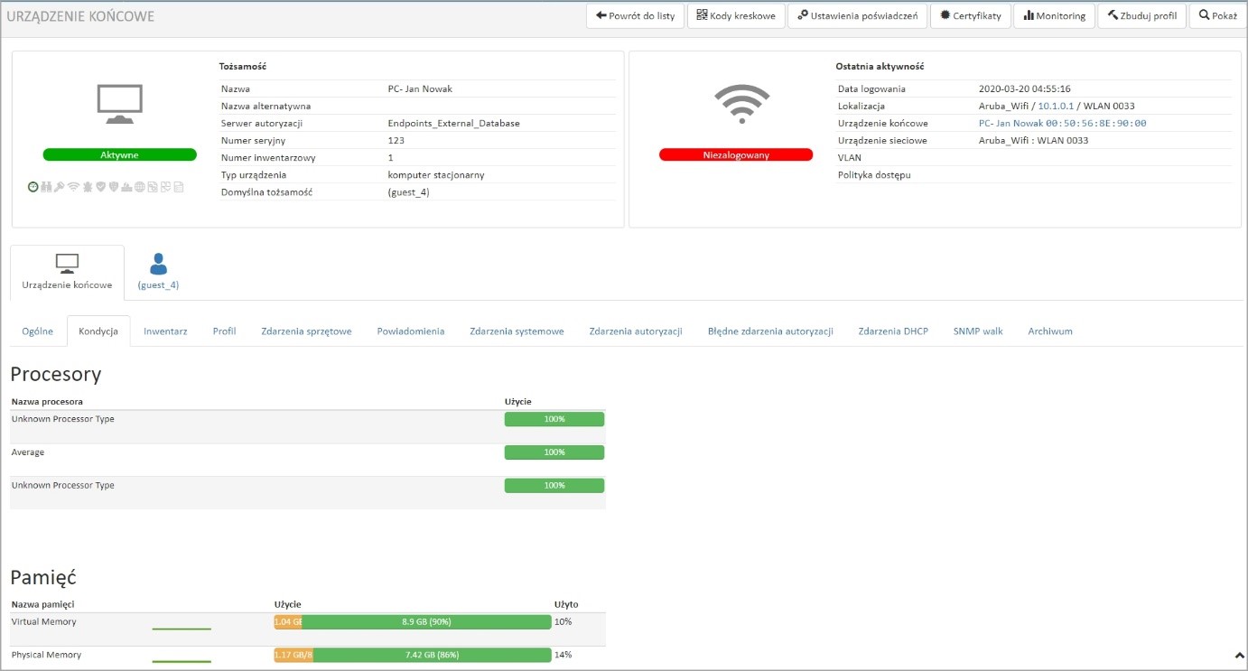
Task: Click the large monitor icon in Tożsamość panel
Action: 119,105
